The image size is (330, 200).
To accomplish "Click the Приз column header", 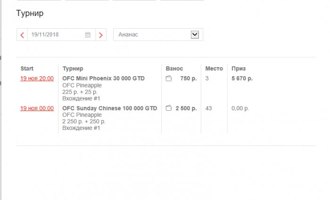I will pos(239,69).
